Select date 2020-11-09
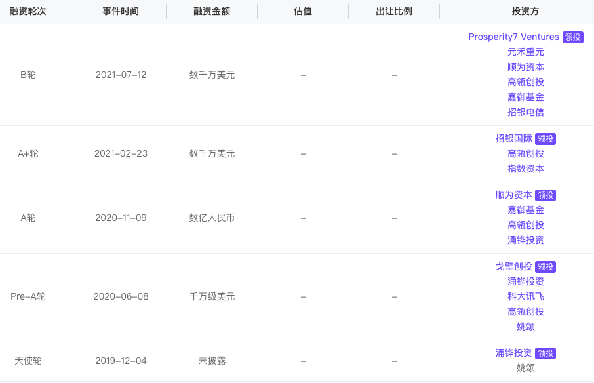 (121, 218)
